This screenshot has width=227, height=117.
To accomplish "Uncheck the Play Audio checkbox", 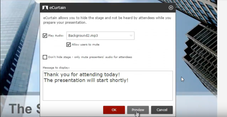I will [x=45, y=36].
